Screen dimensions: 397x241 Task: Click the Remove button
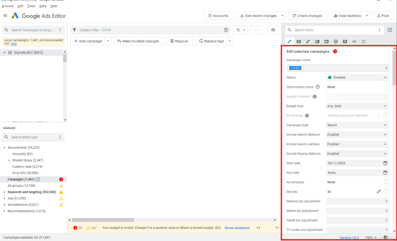click(x=180, y=41)
